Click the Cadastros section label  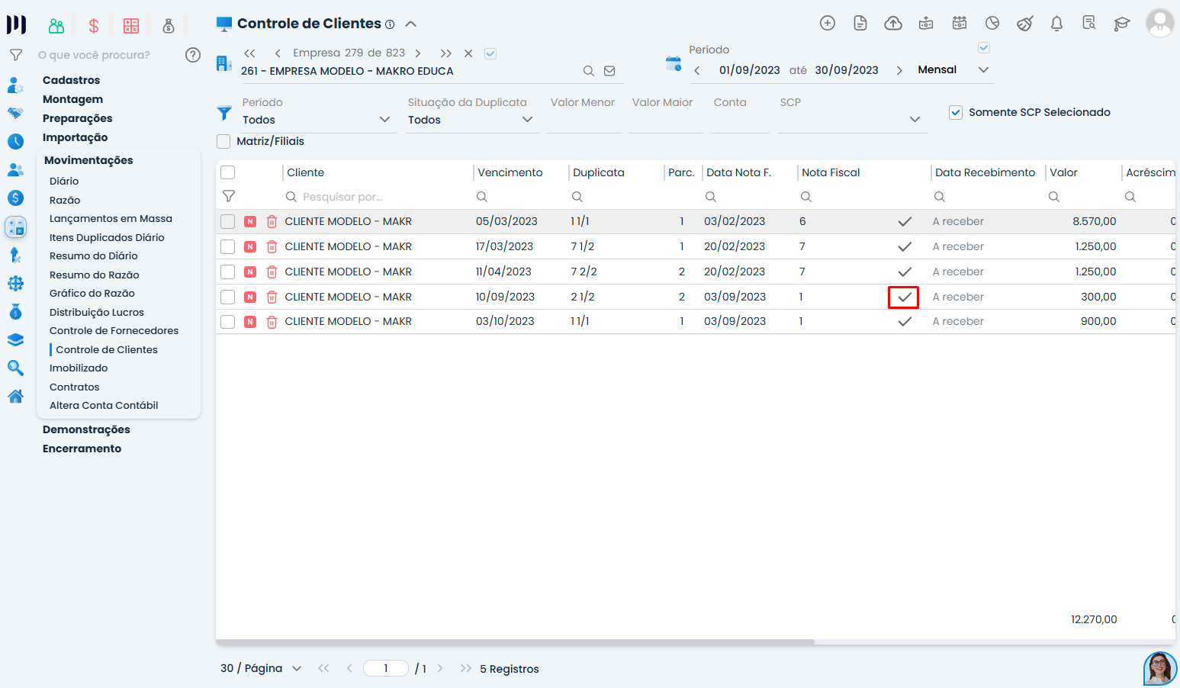(x=71, y=80)
